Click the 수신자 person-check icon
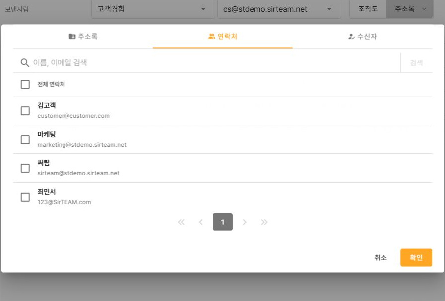This screenshot has height=301, width=445. tap(351, 36)
